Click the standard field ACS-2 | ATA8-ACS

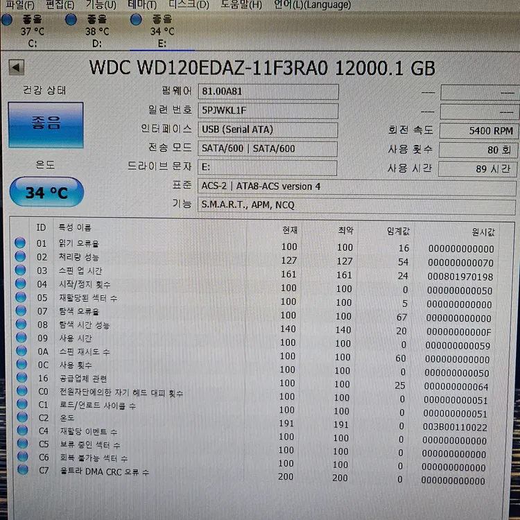click(357, 187)
